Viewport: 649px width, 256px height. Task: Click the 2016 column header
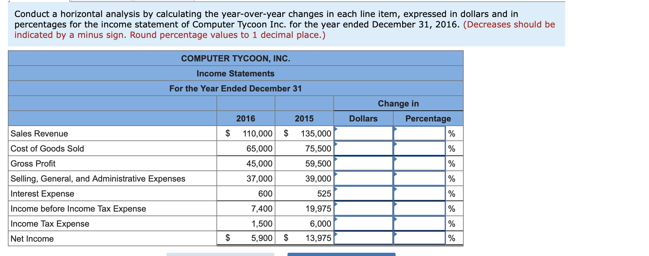tap(245, 119)
